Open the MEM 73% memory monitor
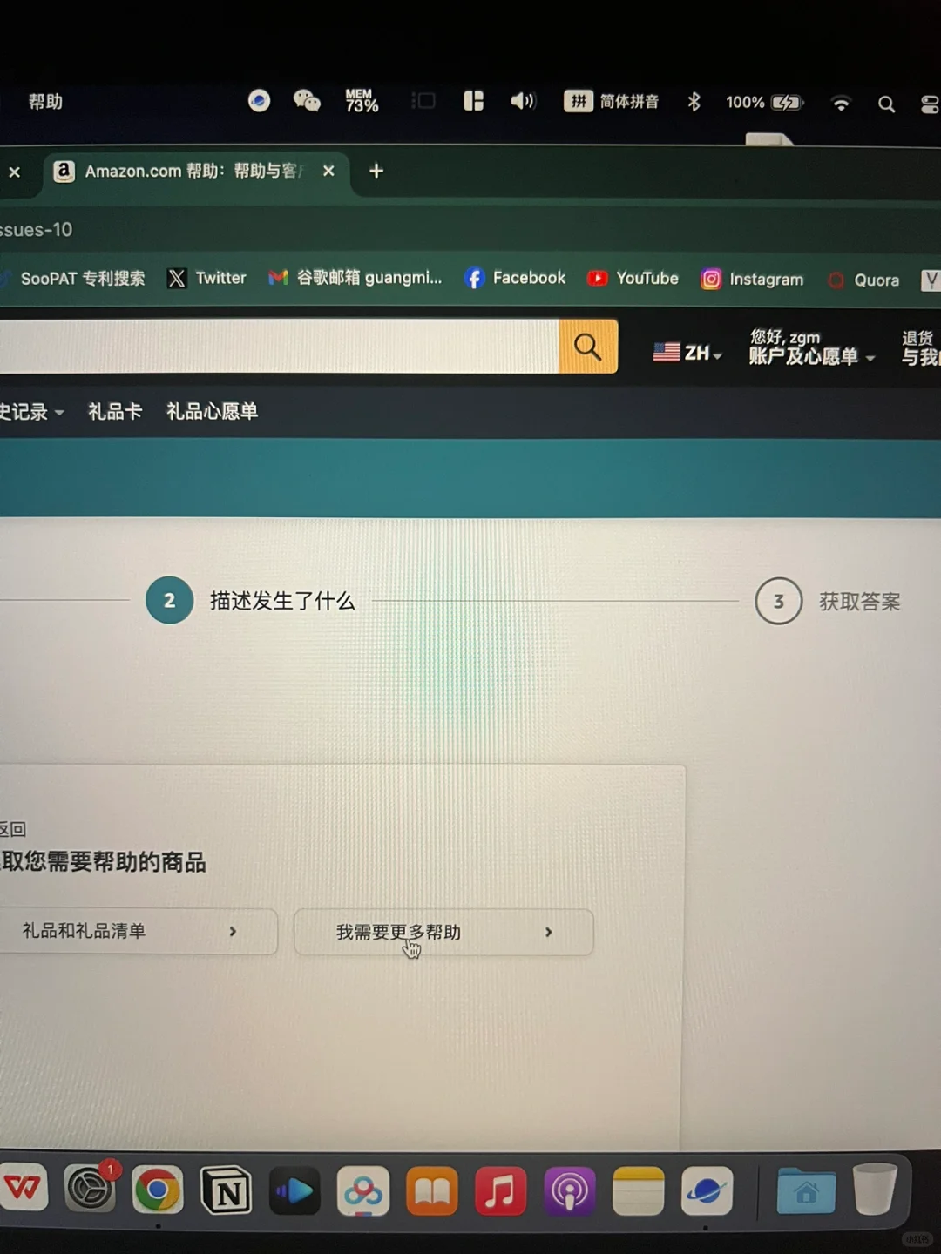 coord(362,101)
